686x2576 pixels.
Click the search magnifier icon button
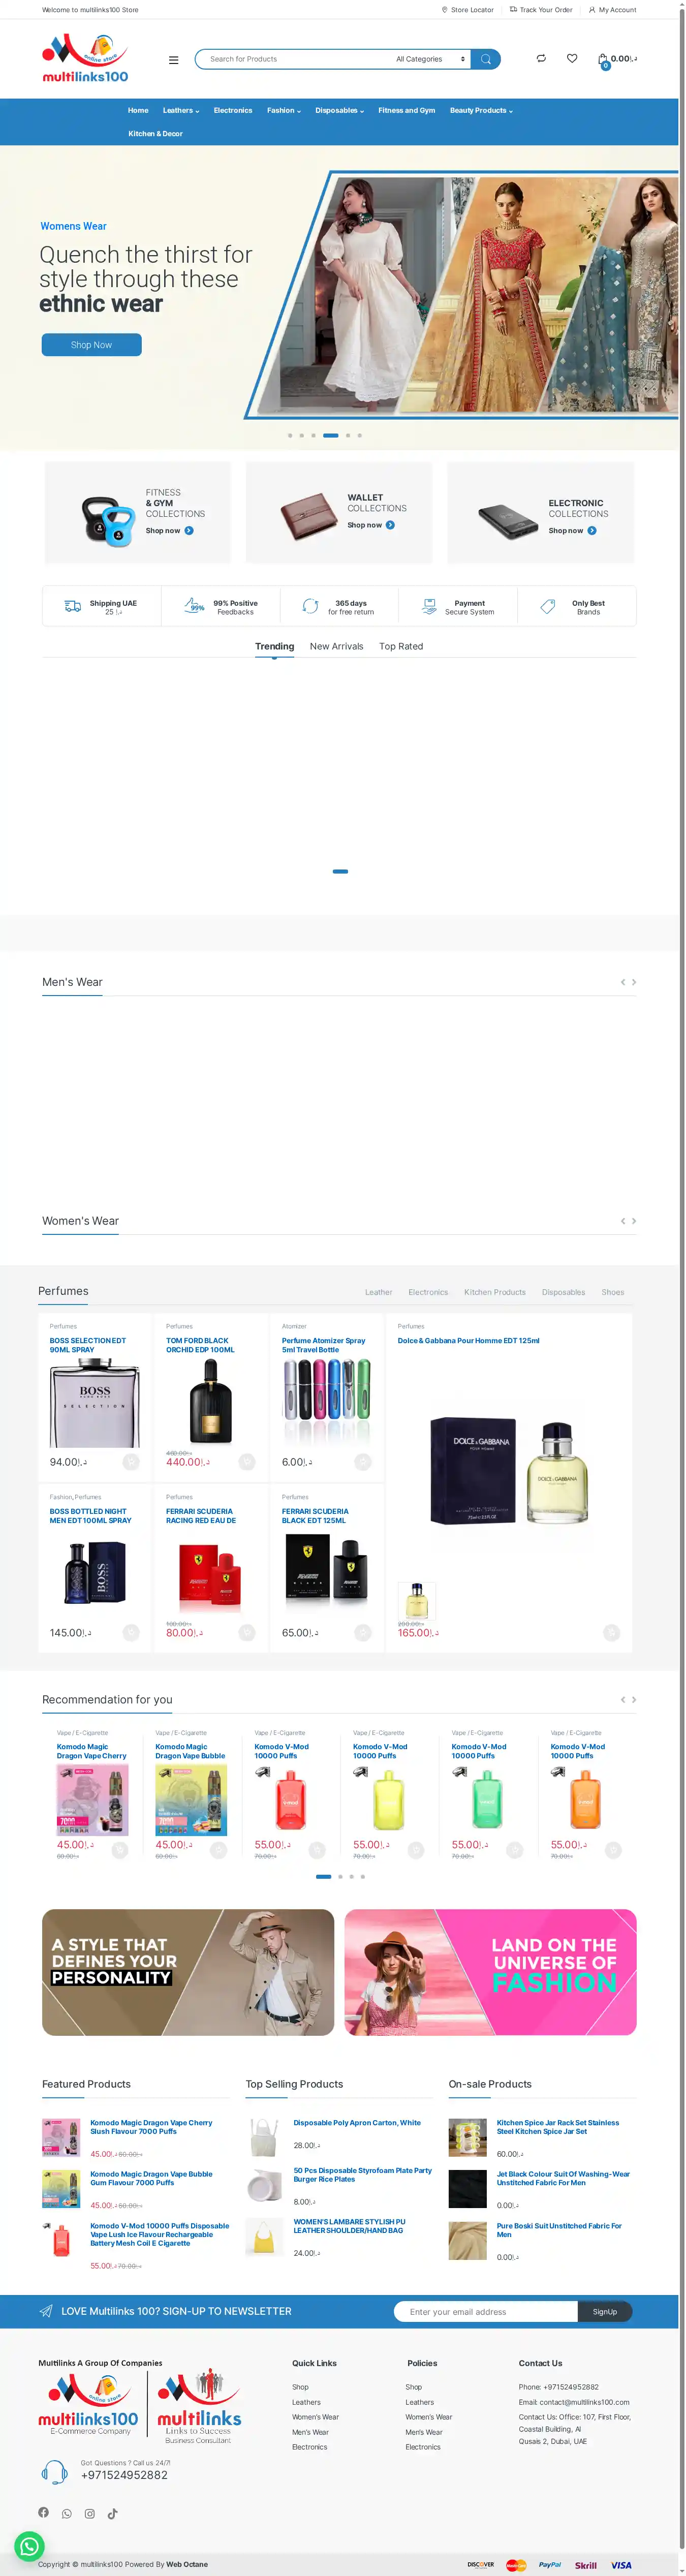pos(485,59)
